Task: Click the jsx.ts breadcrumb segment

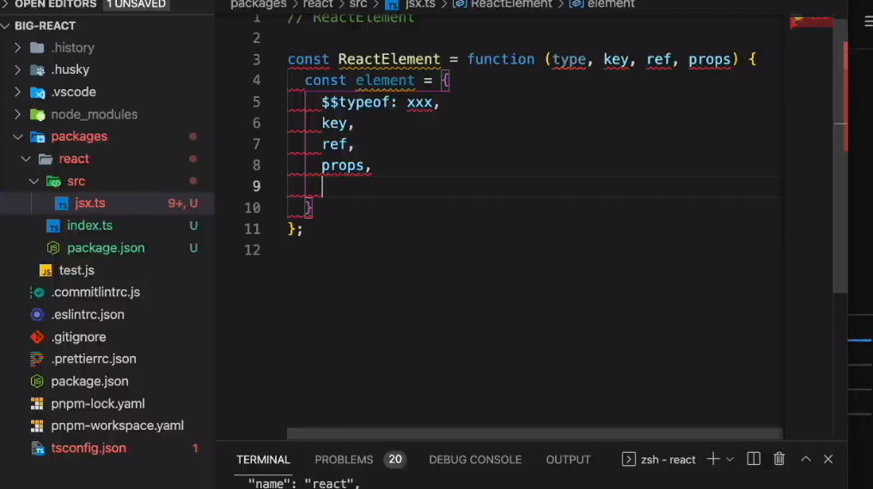Action: tap(420, 4)
